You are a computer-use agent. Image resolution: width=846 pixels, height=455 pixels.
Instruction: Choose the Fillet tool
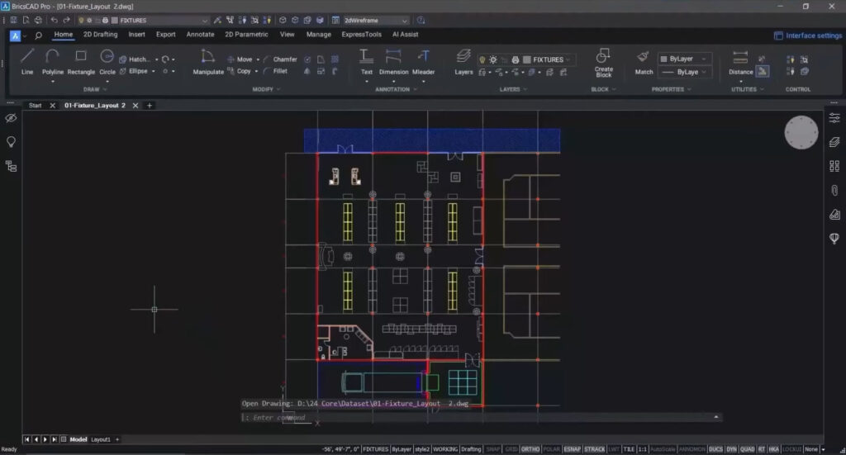(x=276, y=71)
